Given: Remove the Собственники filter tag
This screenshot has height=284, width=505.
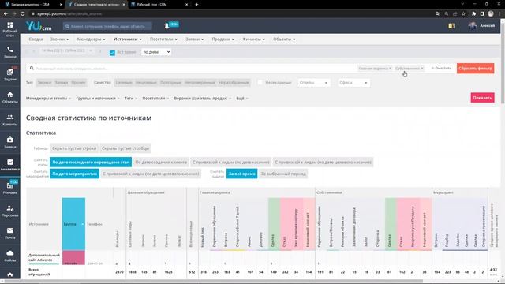Looking at the screenshot, I should pyautogui.click(x=422, y=69).
